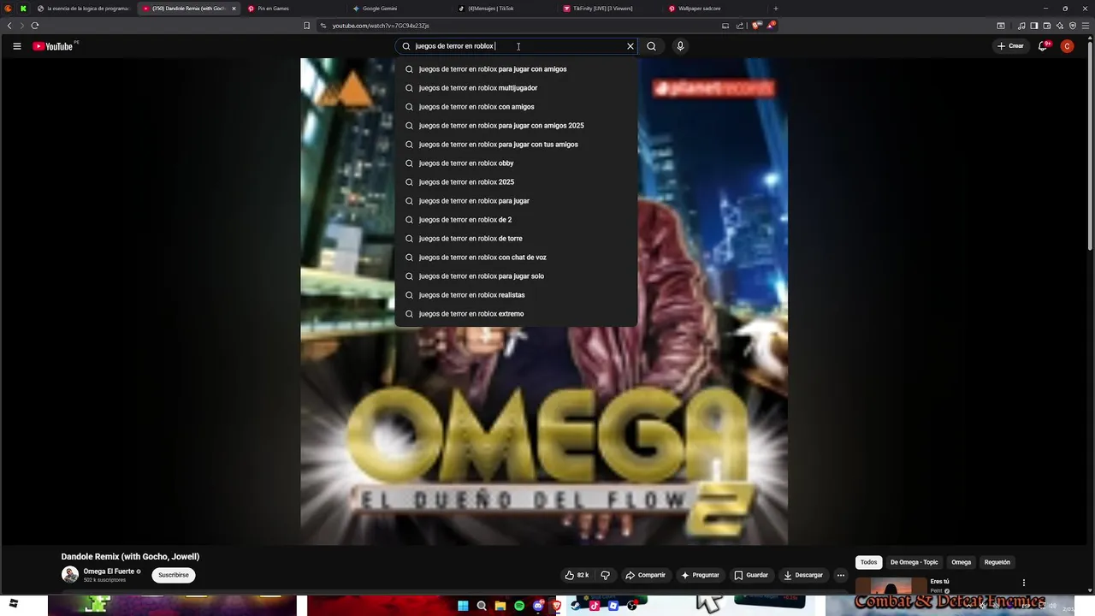Choose suggestion 'roblox multijugador'

pos(516,88)
